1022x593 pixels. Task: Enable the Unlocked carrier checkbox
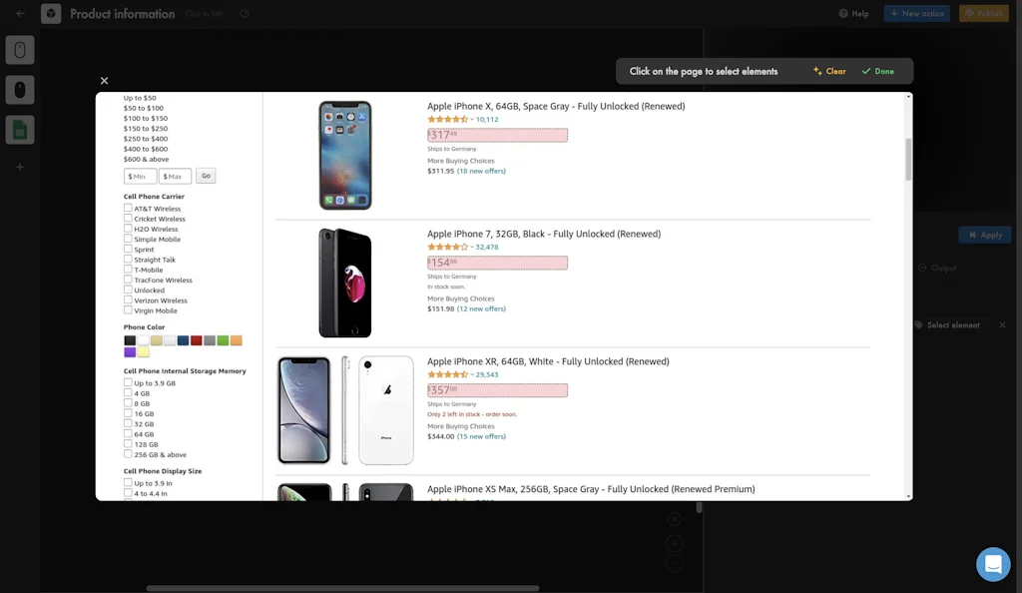tap(128, 290)
